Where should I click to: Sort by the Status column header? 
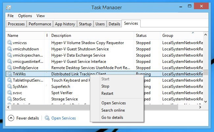click(x=147, y=36)
